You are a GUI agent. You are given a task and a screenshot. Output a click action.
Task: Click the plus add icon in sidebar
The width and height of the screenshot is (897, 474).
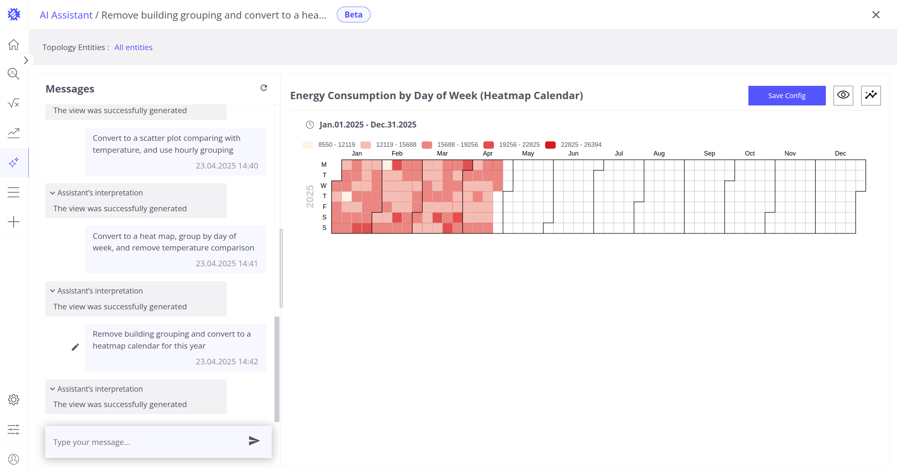click(14, 222)
